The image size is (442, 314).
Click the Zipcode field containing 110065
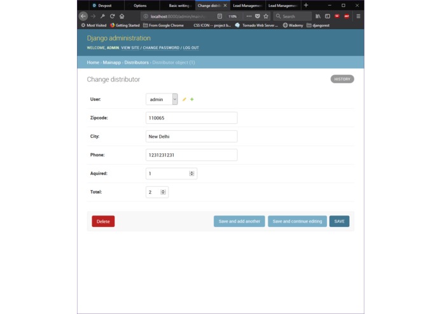pos(191,118)
